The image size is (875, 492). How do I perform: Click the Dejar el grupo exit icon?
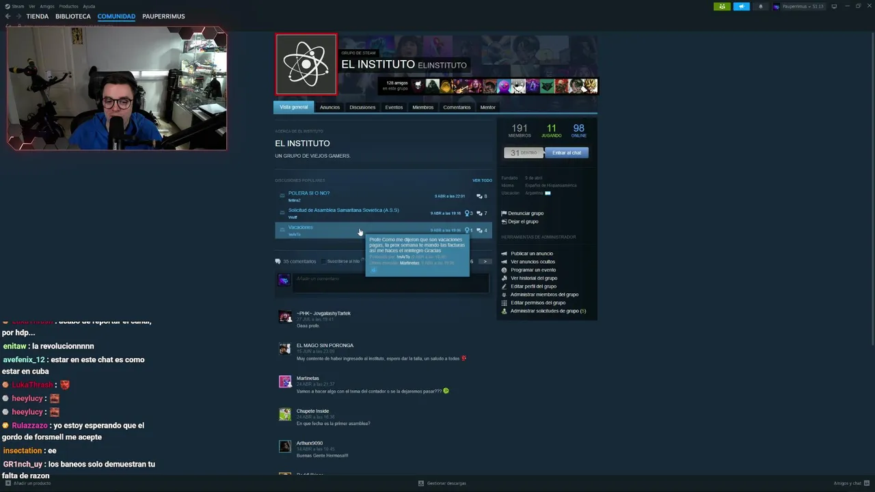[504, 221]
